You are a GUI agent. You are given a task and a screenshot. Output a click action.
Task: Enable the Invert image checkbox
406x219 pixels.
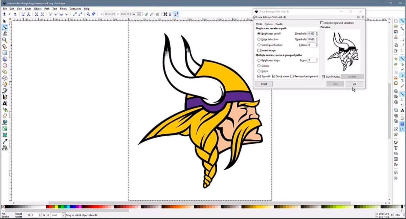pyautogui.click(x=259, y=50)
